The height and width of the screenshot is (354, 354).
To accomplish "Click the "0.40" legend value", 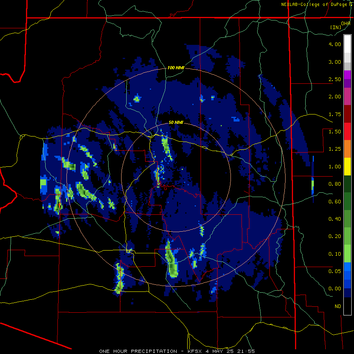I will tap(335, 219).
